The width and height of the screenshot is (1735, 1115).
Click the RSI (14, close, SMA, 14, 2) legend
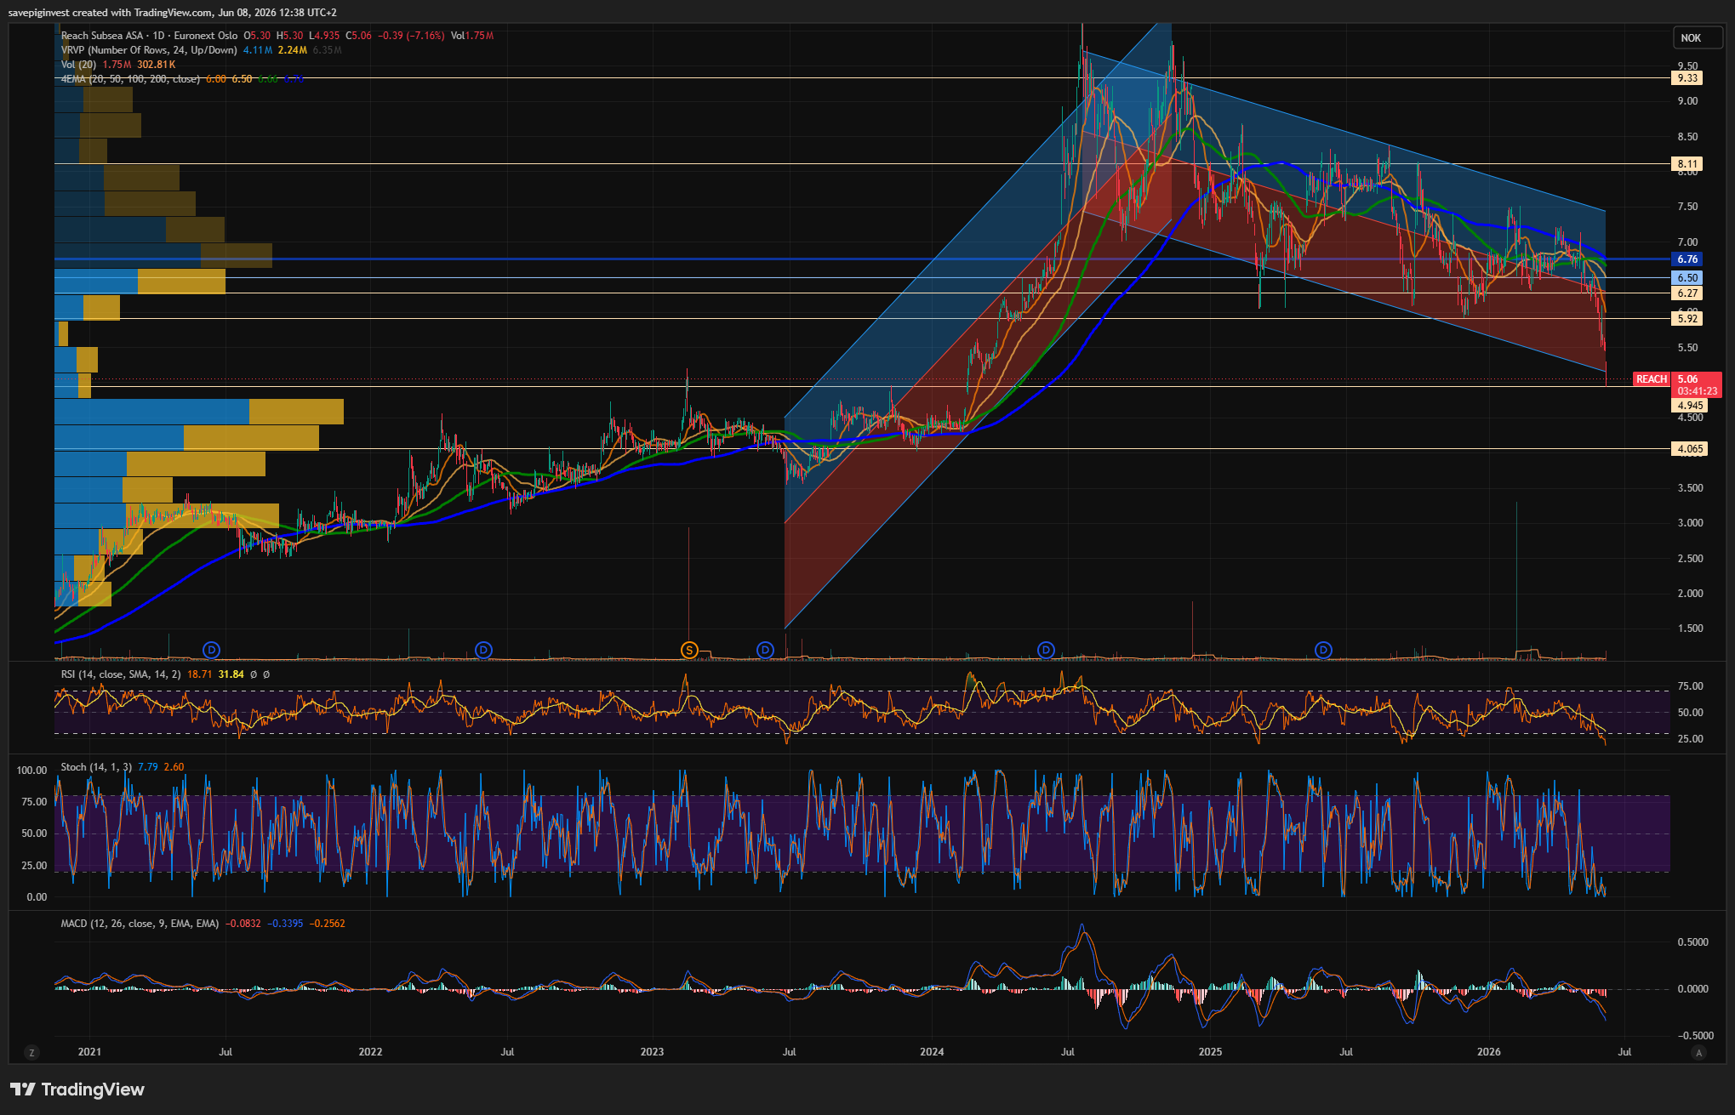121,674
